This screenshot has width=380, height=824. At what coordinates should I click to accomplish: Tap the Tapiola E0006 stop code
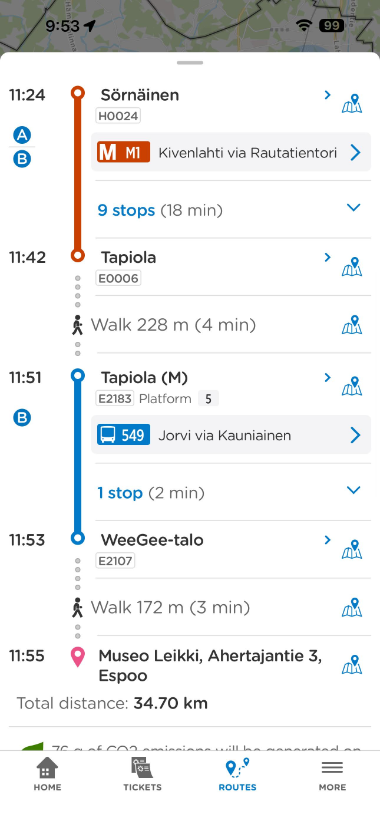[118, 278]
